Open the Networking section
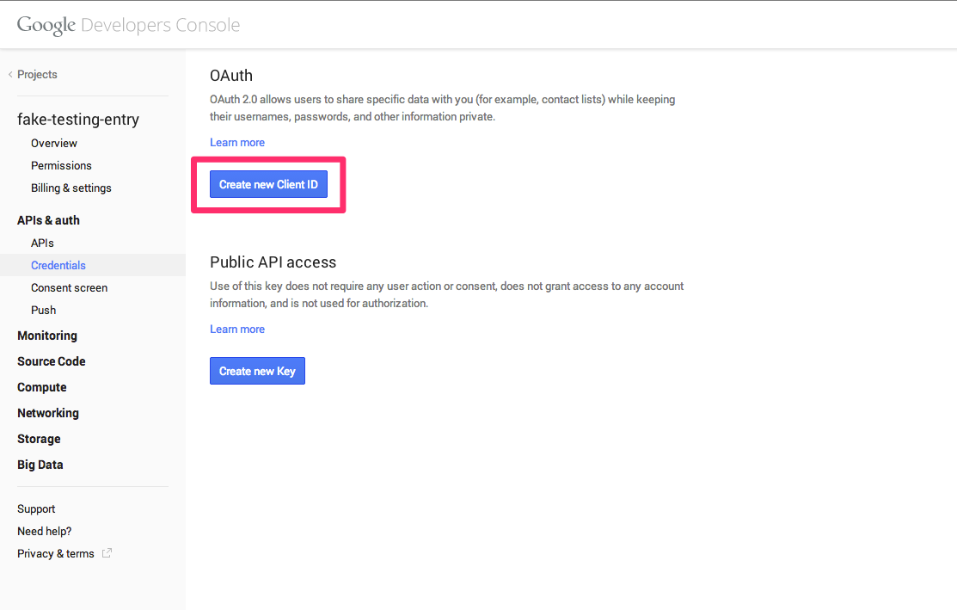957x610 pixels. (47, 413)
